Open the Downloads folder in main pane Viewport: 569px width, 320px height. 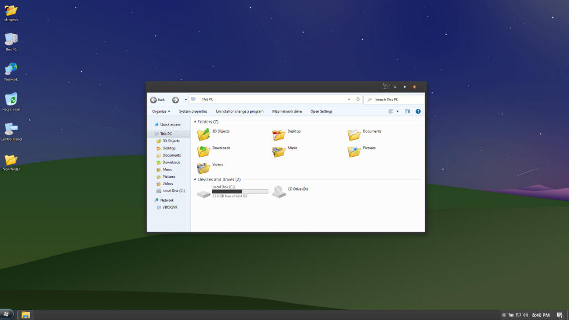[x=204, y=151]
